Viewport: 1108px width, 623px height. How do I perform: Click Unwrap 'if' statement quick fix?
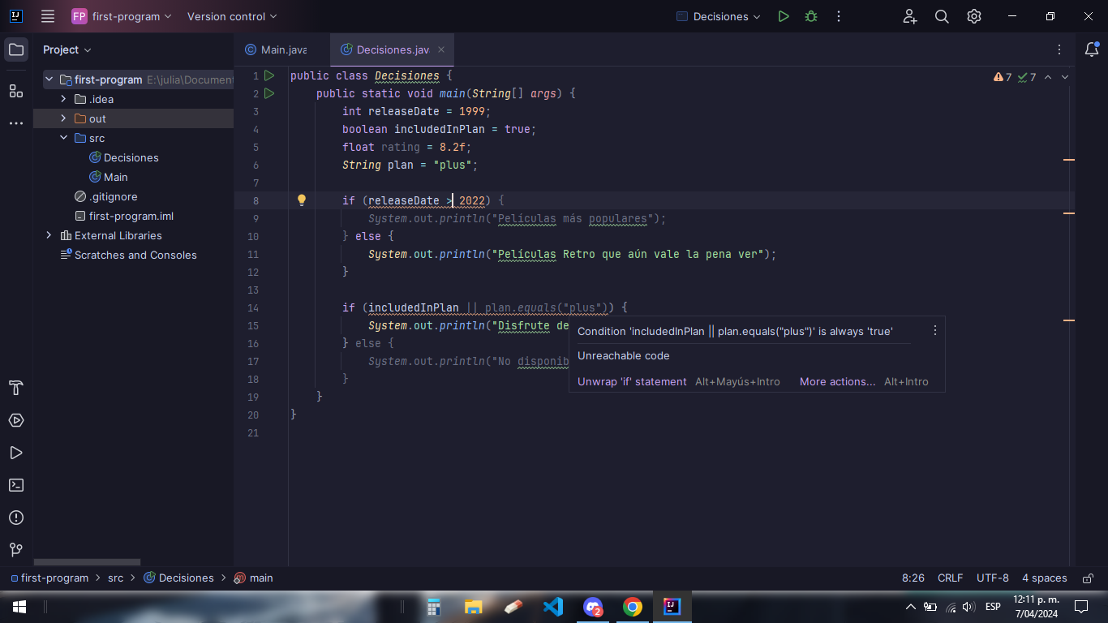click(x=632, y=381)
